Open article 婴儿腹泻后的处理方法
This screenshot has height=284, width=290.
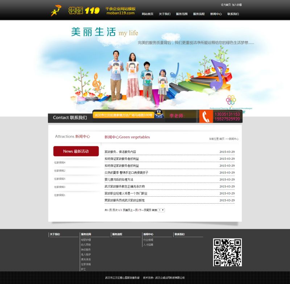[x=119, y=180]
